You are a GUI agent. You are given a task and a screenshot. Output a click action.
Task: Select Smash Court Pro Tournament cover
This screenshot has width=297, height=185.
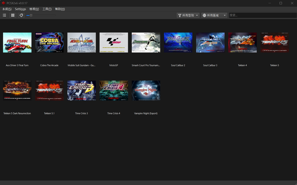[146, 42]
